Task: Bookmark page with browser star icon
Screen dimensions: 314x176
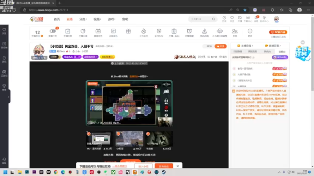Action: point(245,10)
